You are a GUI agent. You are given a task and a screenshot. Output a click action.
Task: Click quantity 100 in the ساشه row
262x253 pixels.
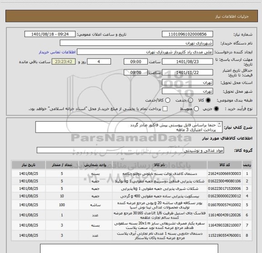click(62, 205)
